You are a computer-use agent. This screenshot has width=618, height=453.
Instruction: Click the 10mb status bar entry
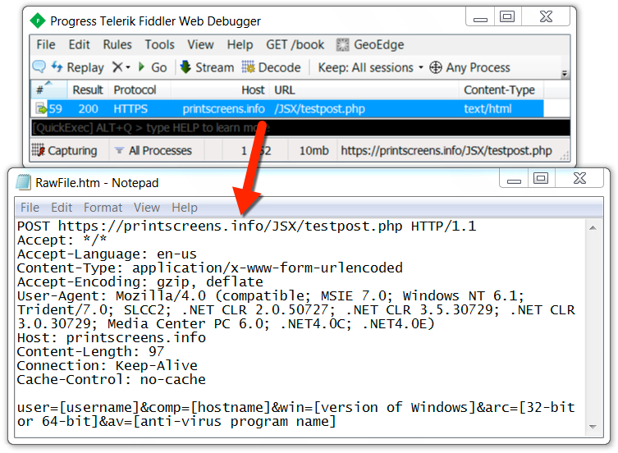314,150
